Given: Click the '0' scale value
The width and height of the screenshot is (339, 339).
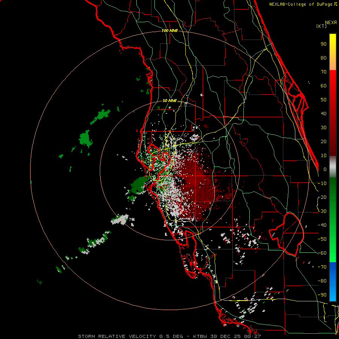Looking at the screenshot, I should [325, 169].
